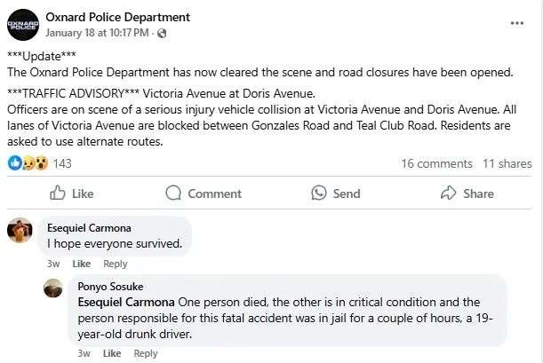View the 11 shares list
543x363 pixels.
tap(507, 163)
